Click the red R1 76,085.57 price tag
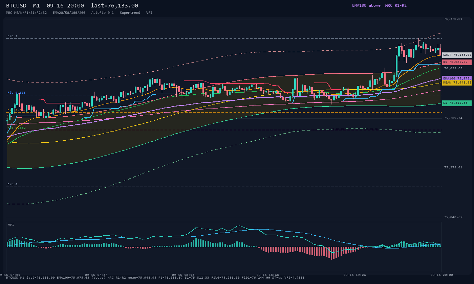The height and width of the screenshot is (284, 474). pyautogui.click(x=457, y=62)
